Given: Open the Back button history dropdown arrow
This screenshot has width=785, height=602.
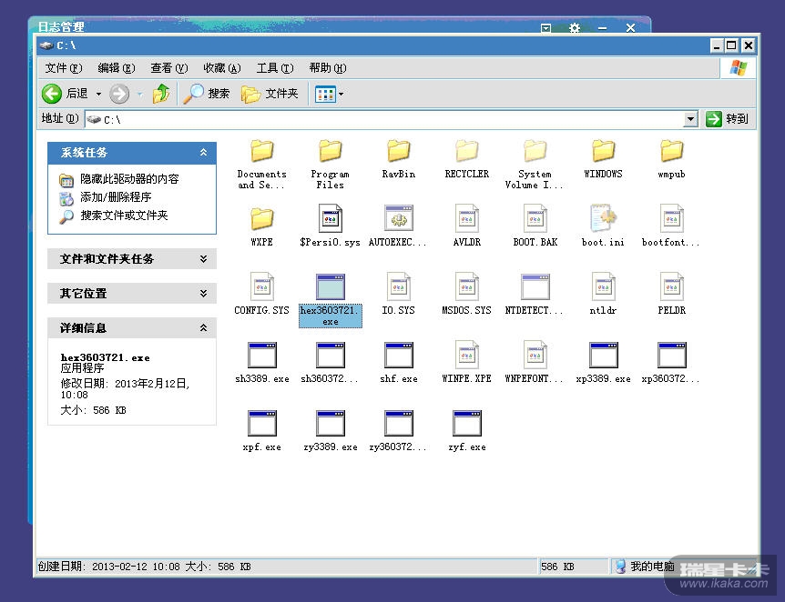Looking at the screenshot, I should click(x=98, y=94).
